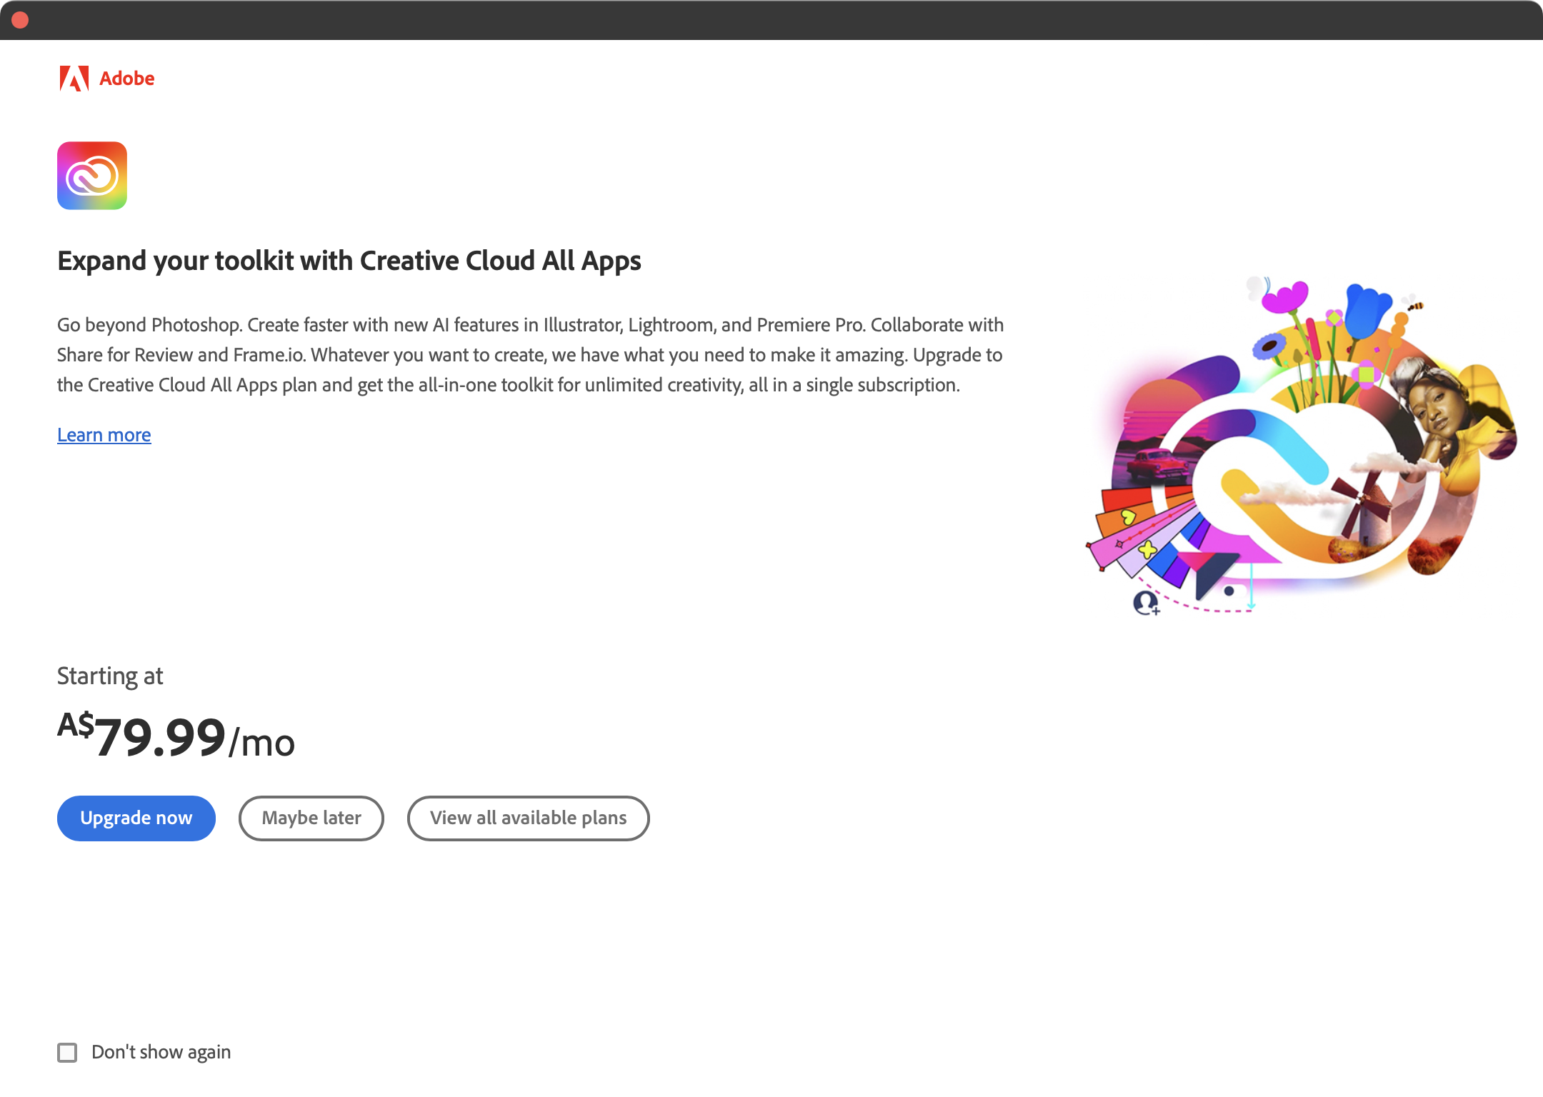Viewport: 1543px width, 1097px height.
Task: Dismiss the offer with Maybe later
Action: tap(311, 818)
